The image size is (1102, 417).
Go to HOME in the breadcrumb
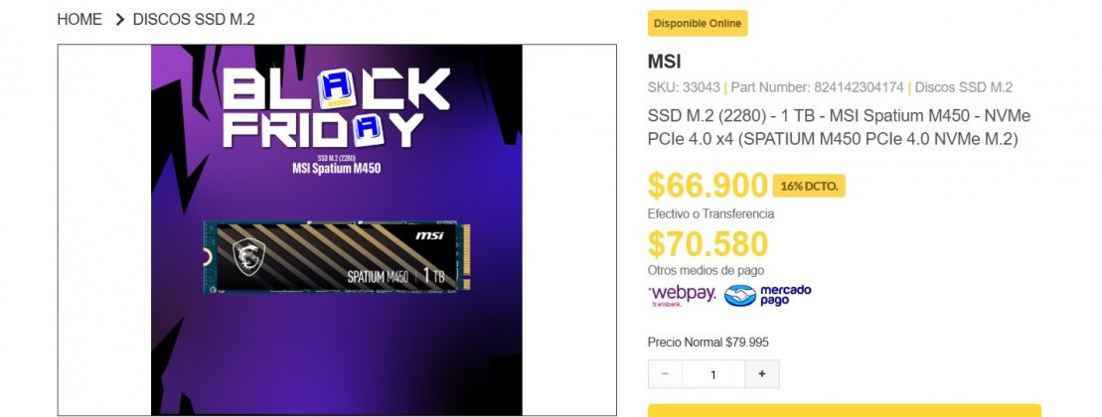[79, 19]
